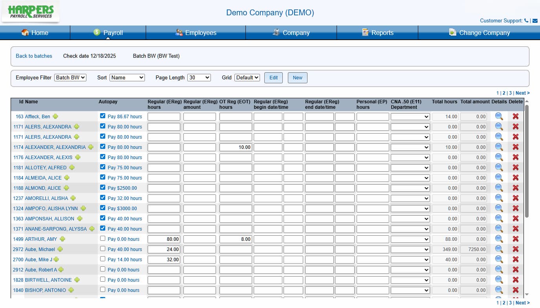Open Details magnifier for Ben Affleck's row
Viewport: 540px width, 308px height.
pos(499,116)
